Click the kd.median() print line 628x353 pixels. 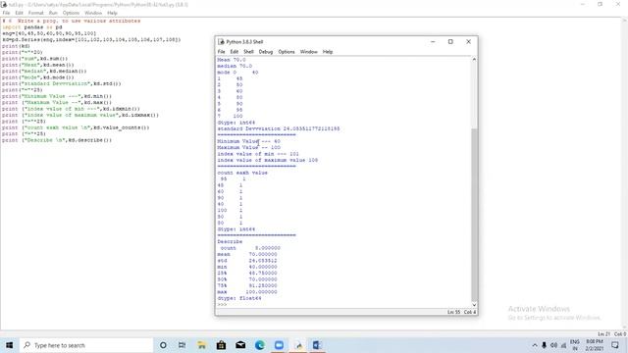pos(44,71)
